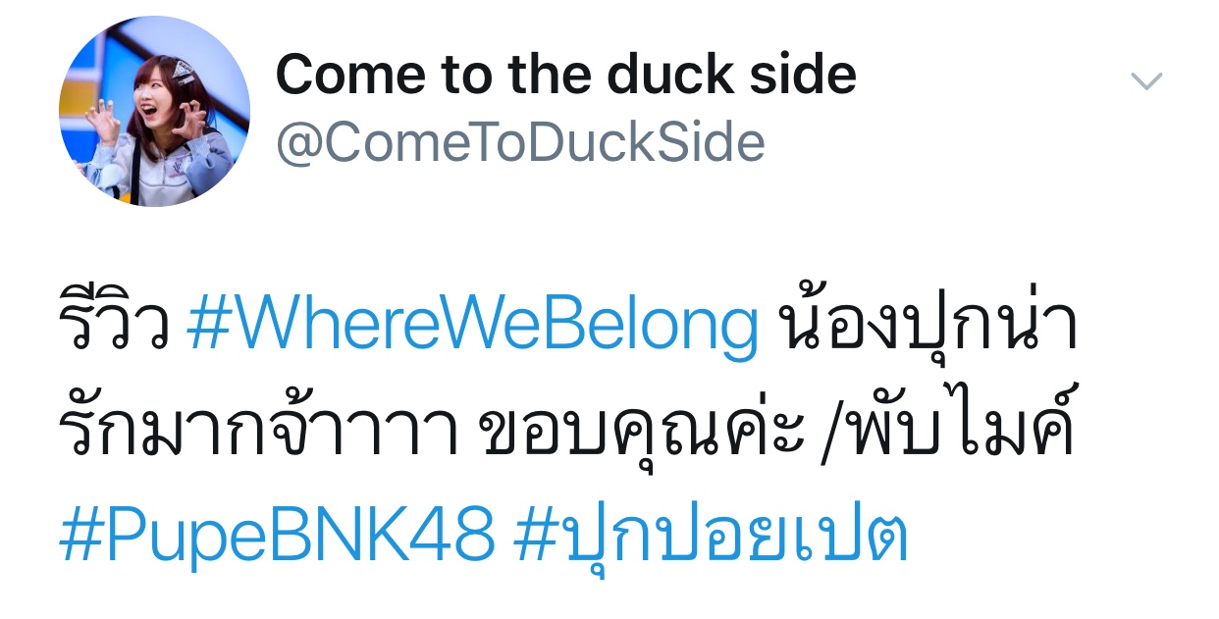
Task: Click the girl's face in the profile photo
Action: [154, 95]
